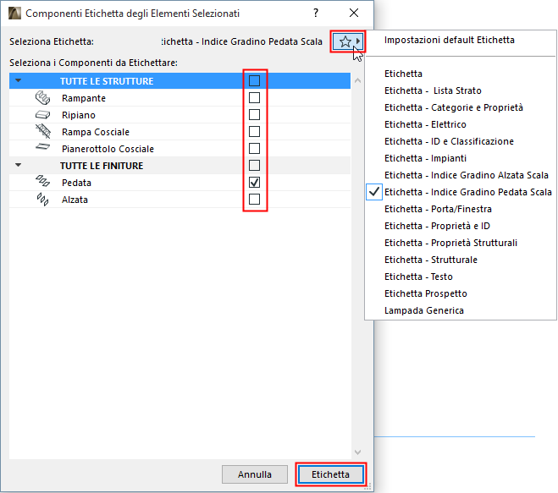Click the Rampante component icon
This screenshot has width=558, height=493.
42,98
